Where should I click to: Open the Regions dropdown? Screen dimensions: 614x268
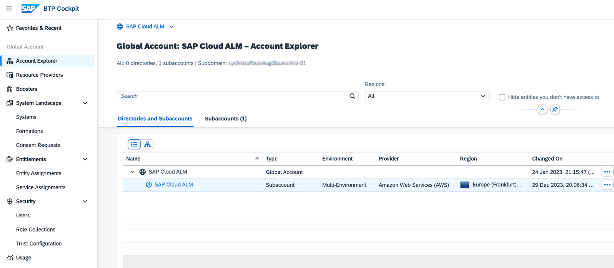point(427,96)
